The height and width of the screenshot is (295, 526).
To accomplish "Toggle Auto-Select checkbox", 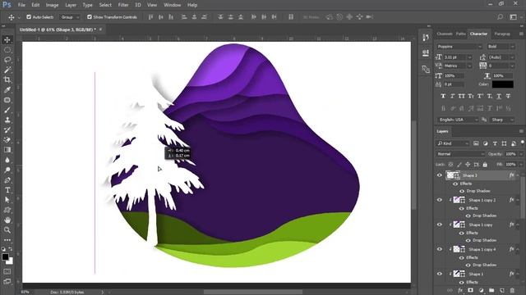I will tap(29, 16).
